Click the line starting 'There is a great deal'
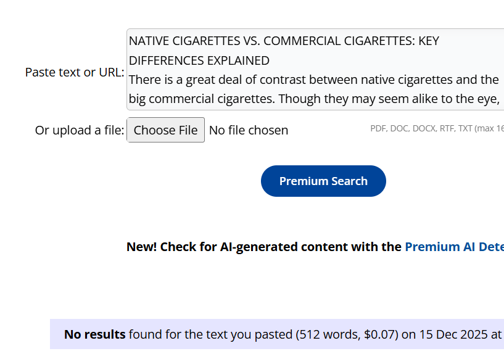504x351 pixels. click(313, 80)
